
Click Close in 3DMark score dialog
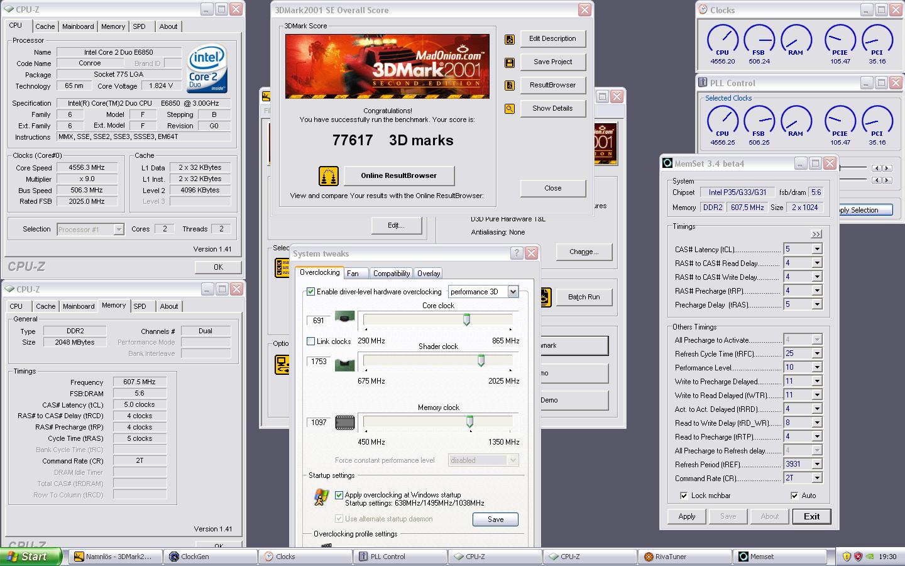[553, 188]
